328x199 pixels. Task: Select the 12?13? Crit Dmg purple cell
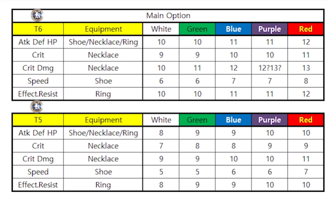pos(269,68)
